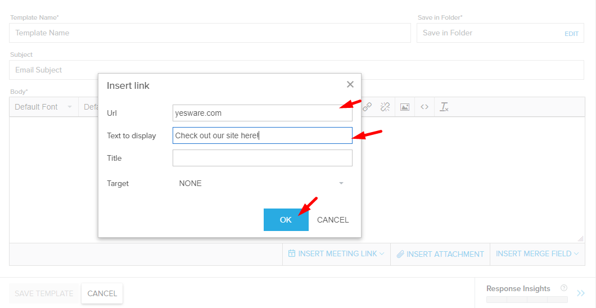Expand Response Insights panel with double chevron
The height and width of the screenshot is (308, 596).
tap(581, 293)
